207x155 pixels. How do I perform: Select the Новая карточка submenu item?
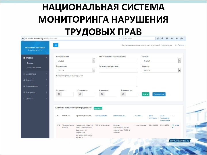click(34, 67)
